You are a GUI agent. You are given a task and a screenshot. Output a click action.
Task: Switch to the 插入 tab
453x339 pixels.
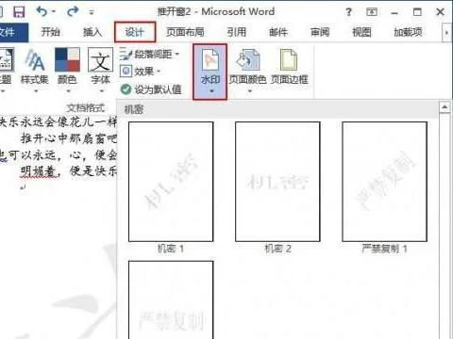tap(92, 32)
